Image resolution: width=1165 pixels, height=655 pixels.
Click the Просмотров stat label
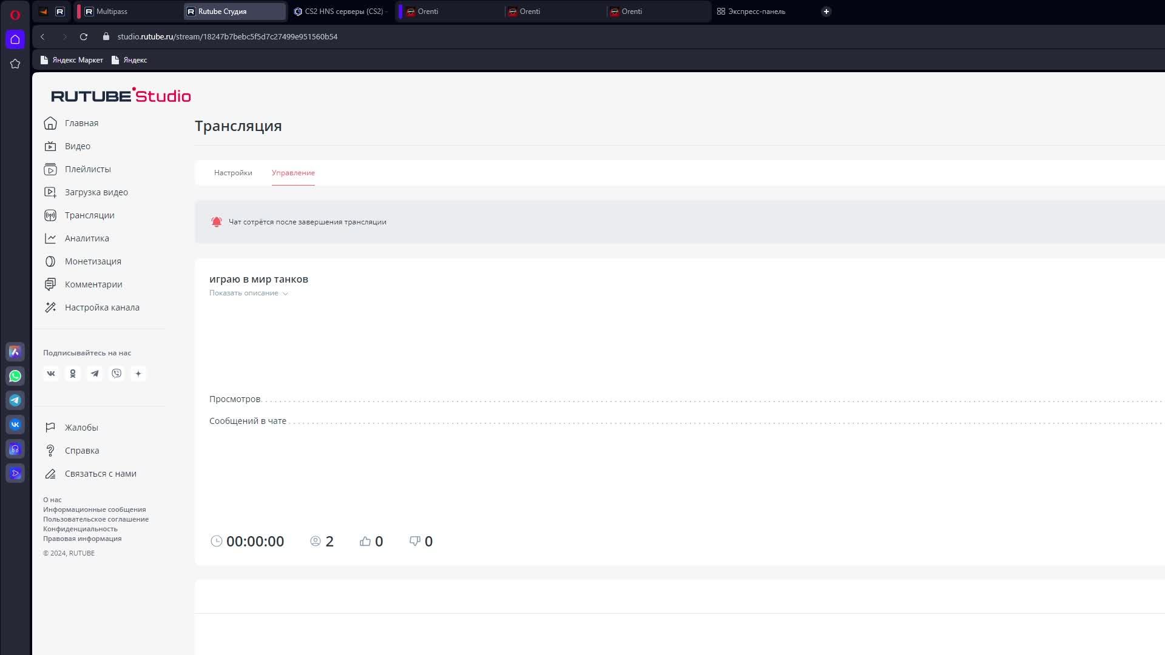tap(235, 399)
